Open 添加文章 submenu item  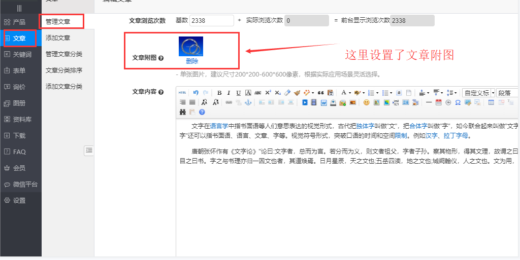tap(58, 38)
